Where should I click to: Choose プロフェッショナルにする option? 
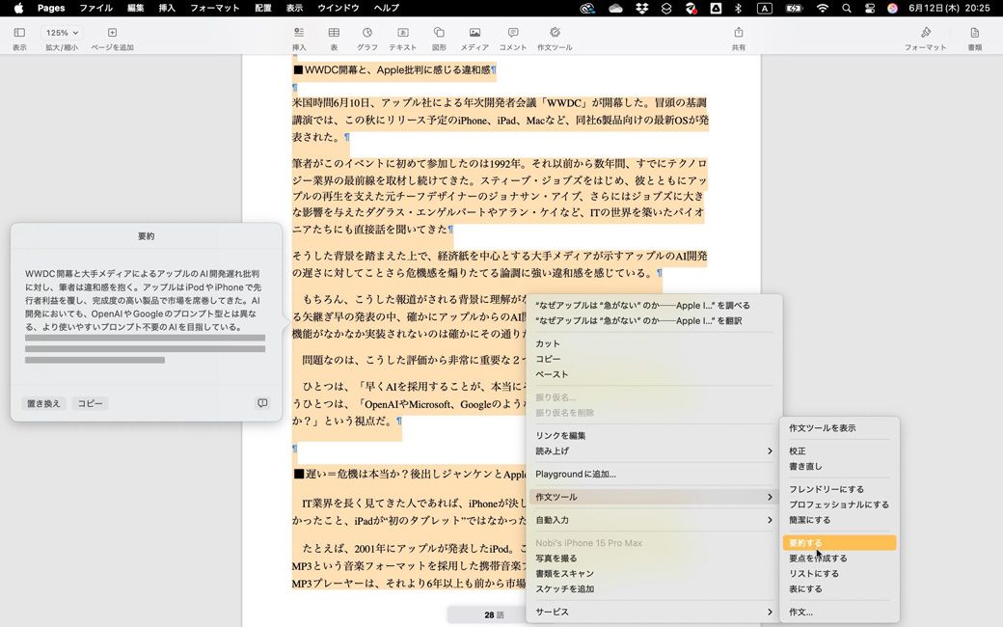839,504
